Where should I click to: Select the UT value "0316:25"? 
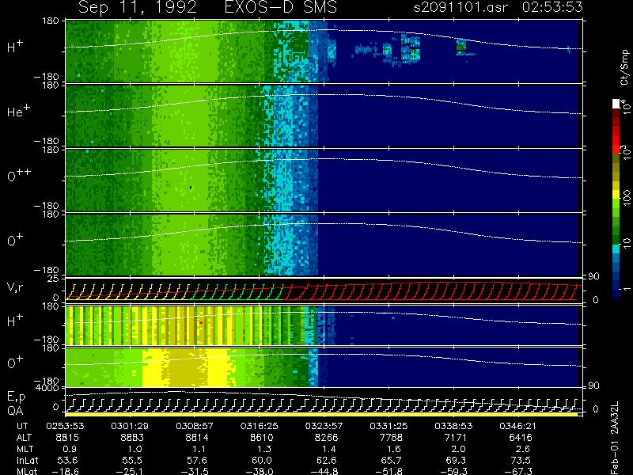(260, 426)
